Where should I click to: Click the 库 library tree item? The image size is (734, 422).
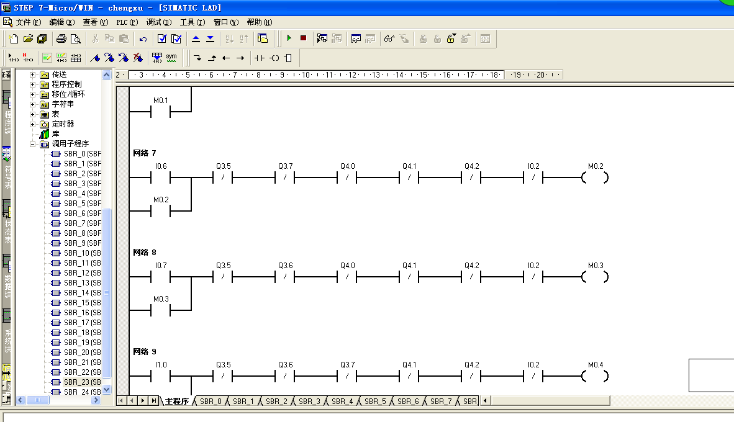[x=55, y=134]
